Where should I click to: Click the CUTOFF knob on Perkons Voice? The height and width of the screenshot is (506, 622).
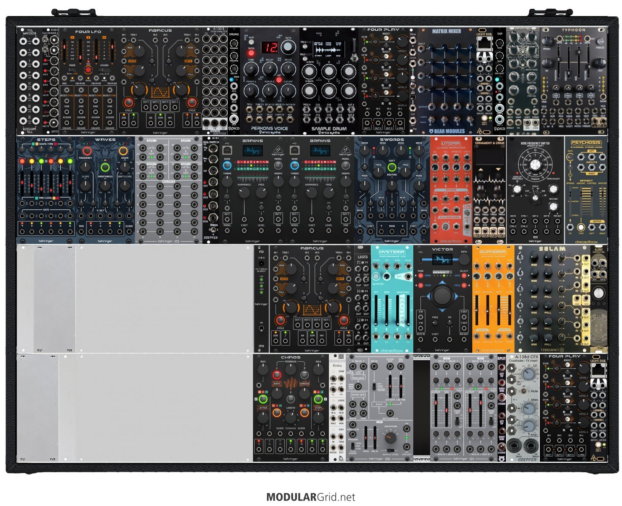click(288, 90)
